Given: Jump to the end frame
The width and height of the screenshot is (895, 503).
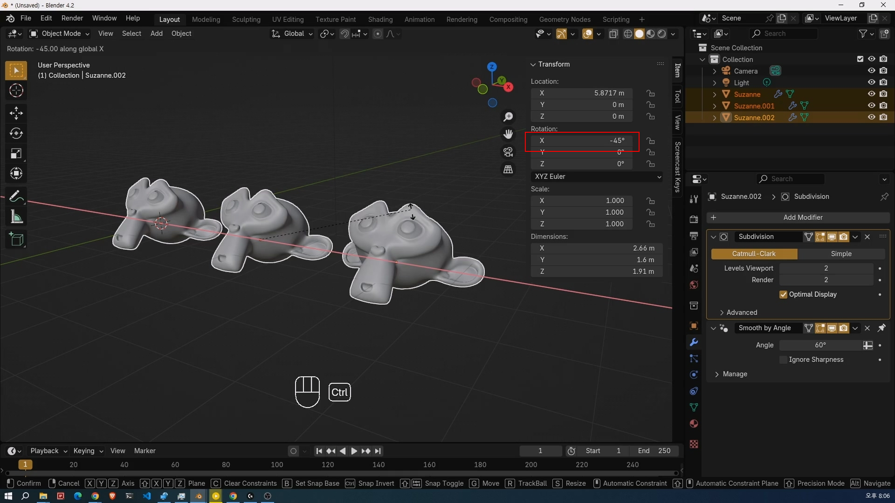Looking at the screenshot, I should pyautogui.click(x=378, y=451).
